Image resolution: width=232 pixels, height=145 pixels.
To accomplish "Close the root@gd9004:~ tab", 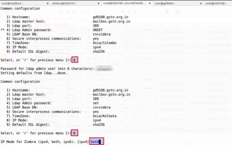I will click(x=201, y=3).
